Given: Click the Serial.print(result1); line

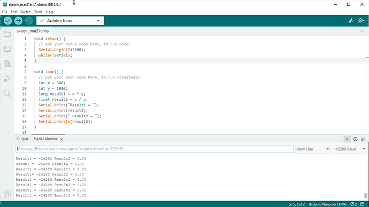Looking at the screenshot, I should click(x=63, y=110).
